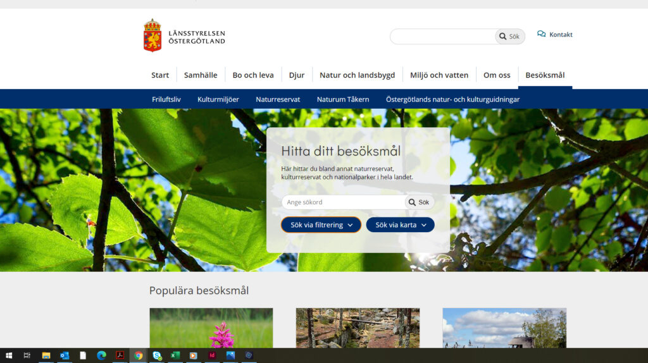Click the magnifier icon in the header search
648x363 pixels.
[x=502, y=36]
